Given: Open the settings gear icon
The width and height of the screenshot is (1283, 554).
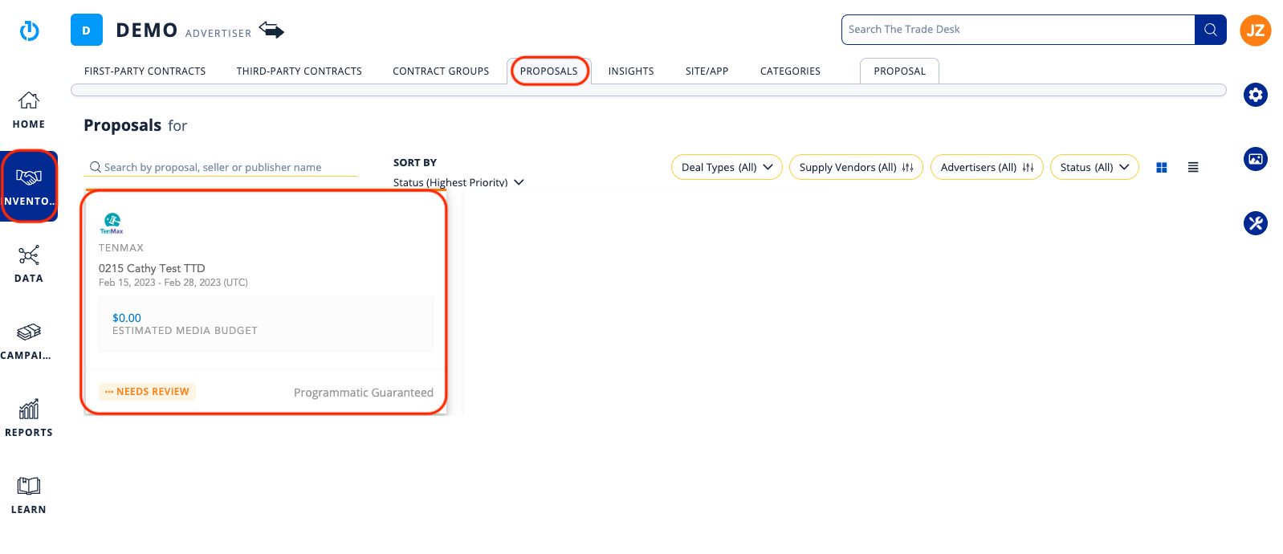Looking at the screenshot, I should (1256, 95).
